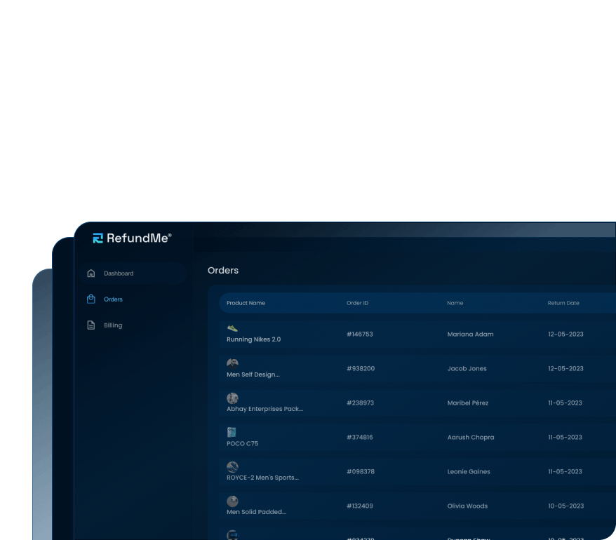Select the POCO C75 product name

click(x=242, y=443)
